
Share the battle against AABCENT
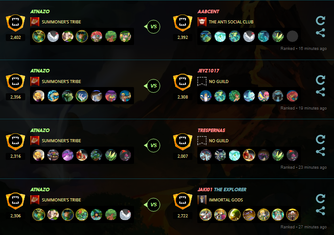pos(320,33)
